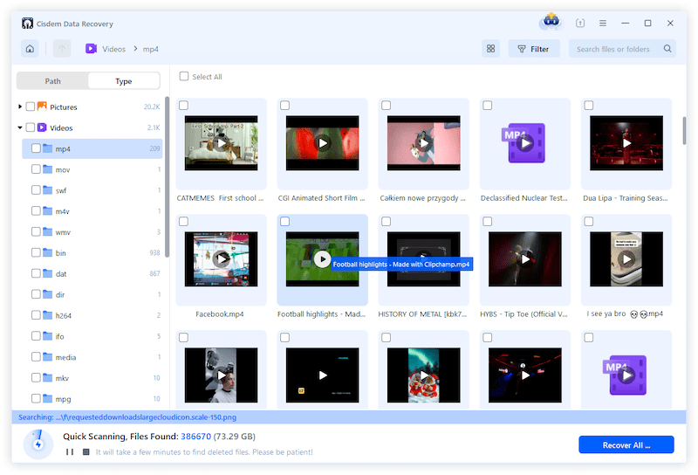Open the mov tree row label
The width and height of the screenshot is (698, 475).
pyautogui.click(x=63, y=169)
